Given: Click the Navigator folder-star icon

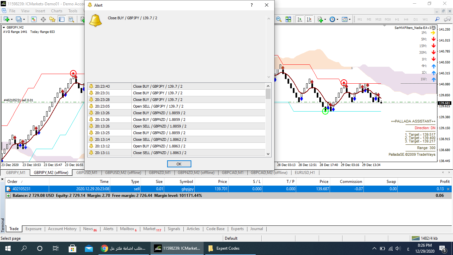Looking at the screenshot, I should pyautogui.click(x=52, y=19).
